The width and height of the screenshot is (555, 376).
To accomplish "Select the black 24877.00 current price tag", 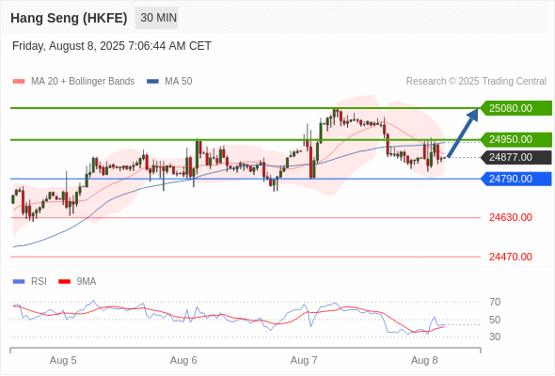I will tap(516, 157).
